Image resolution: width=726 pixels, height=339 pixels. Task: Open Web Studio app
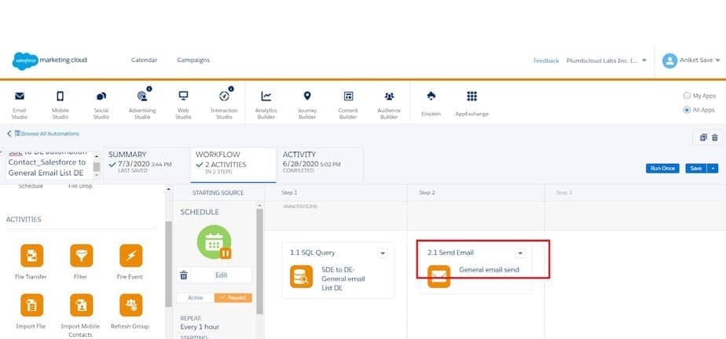point(183,104)
